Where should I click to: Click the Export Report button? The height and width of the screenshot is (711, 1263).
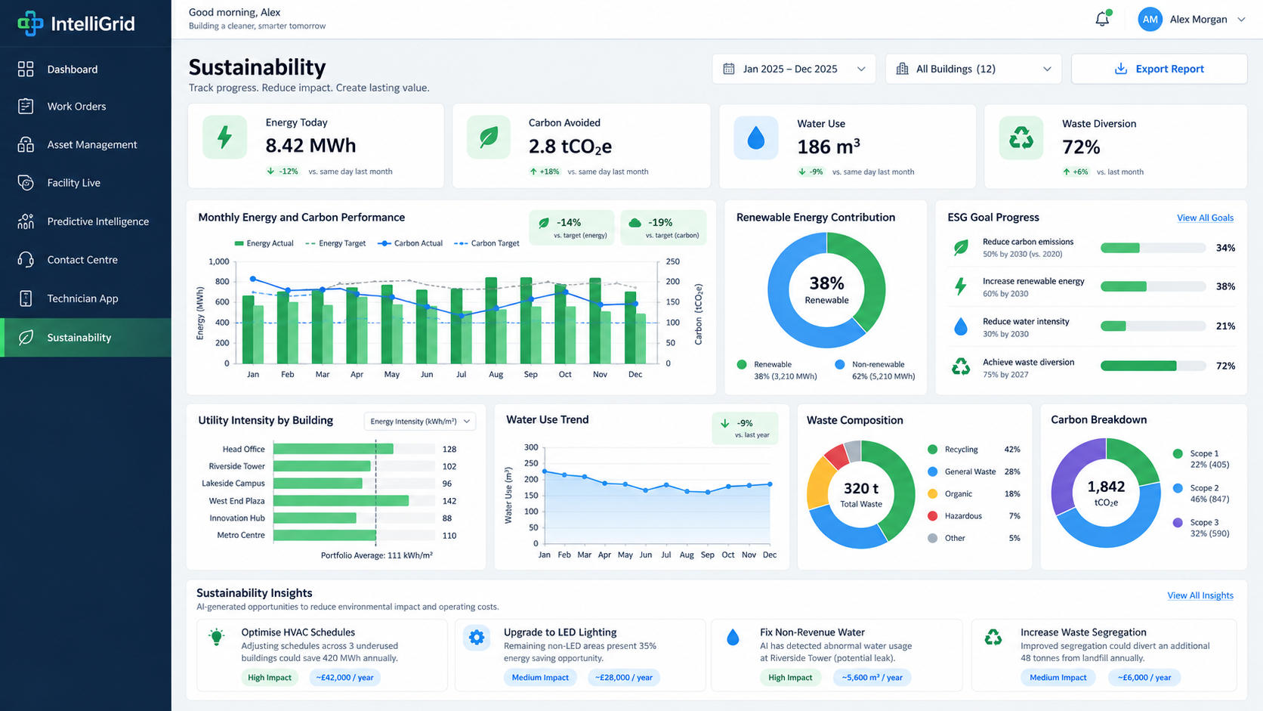coord(1159,69)
